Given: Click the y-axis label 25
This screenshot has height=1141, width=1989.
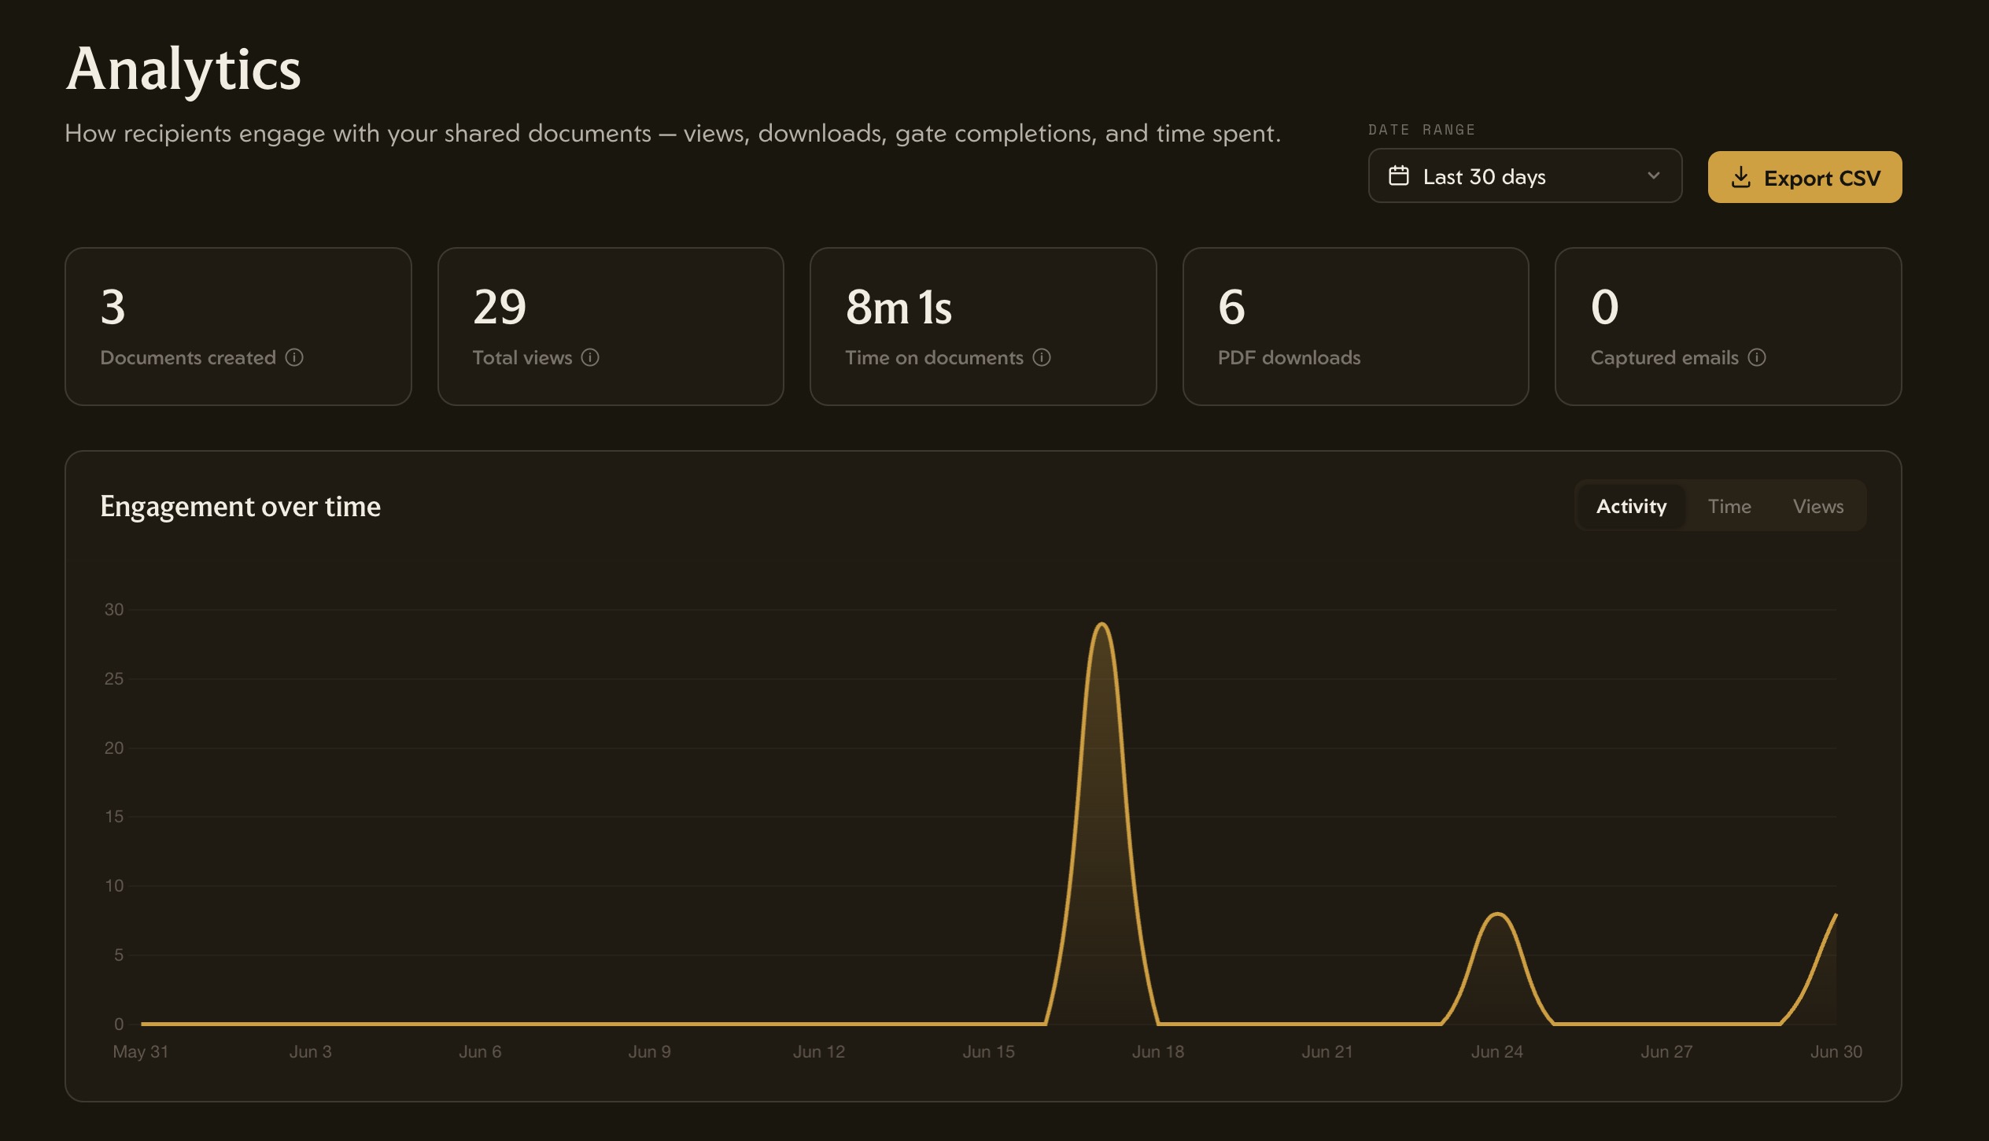Looking at the screenshot, I should [x=114, y=678].
